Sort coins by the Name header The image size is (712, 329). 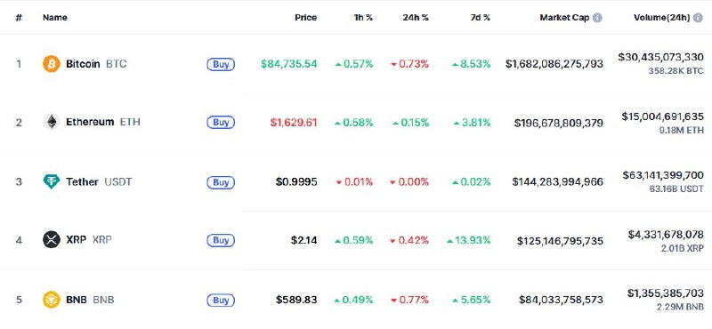click(55, 18)
